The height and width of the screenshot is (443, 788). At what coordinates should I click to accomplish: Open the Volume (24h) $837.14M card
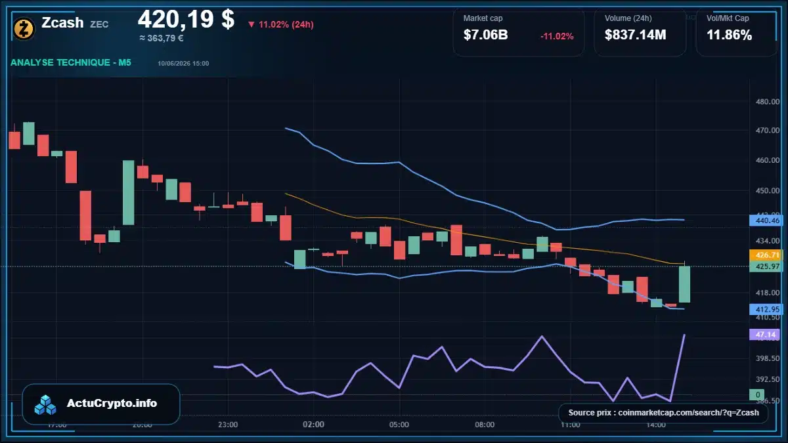click(640, 32)
